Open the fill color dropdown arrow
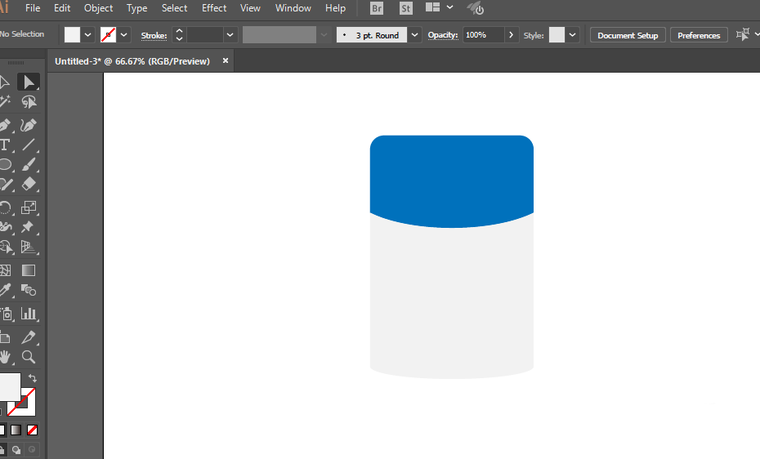760x459 pixels. pos(87,35)
